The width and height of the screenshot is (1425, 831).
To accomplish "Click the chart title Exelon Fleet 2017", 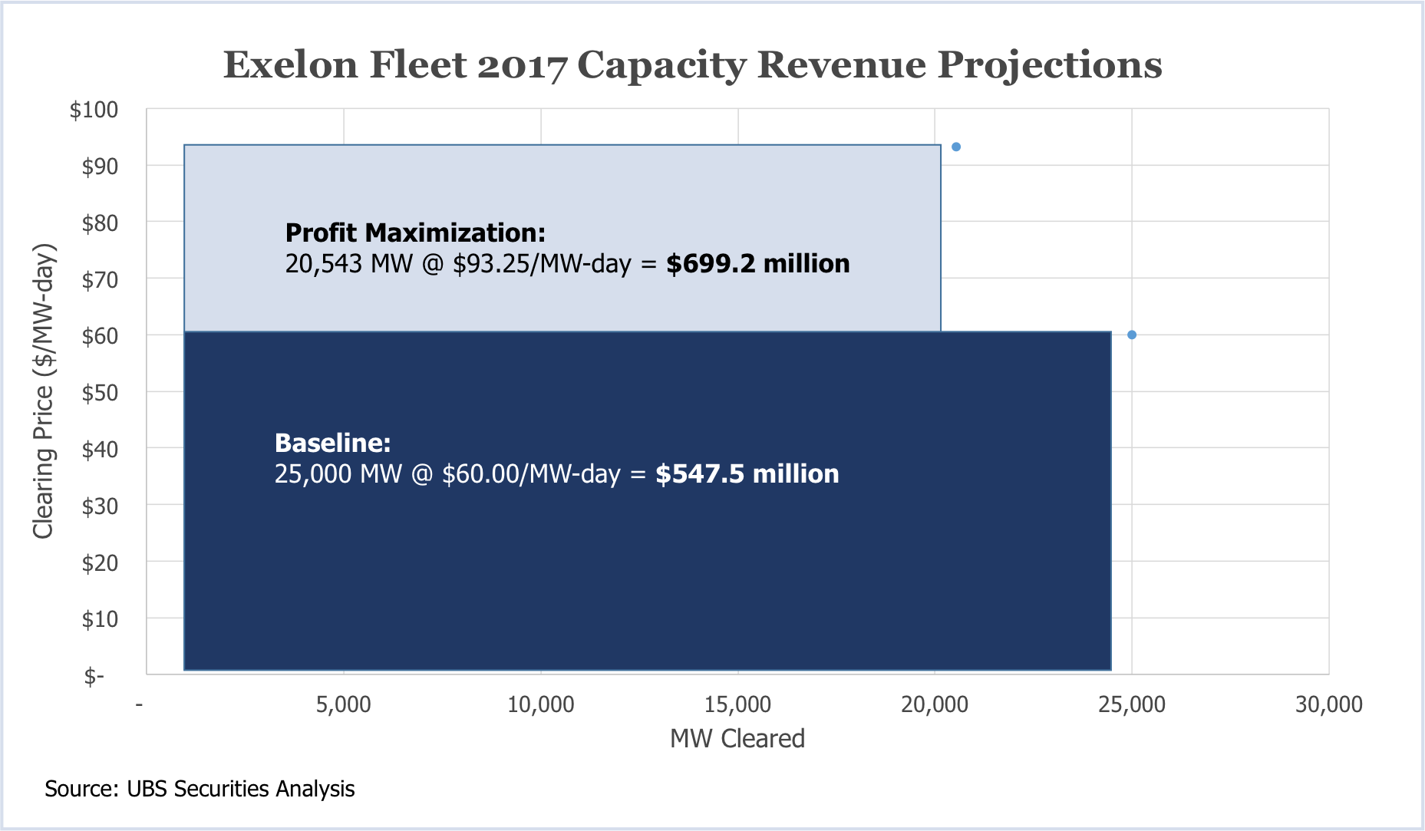I will click(x=691, y=64).
